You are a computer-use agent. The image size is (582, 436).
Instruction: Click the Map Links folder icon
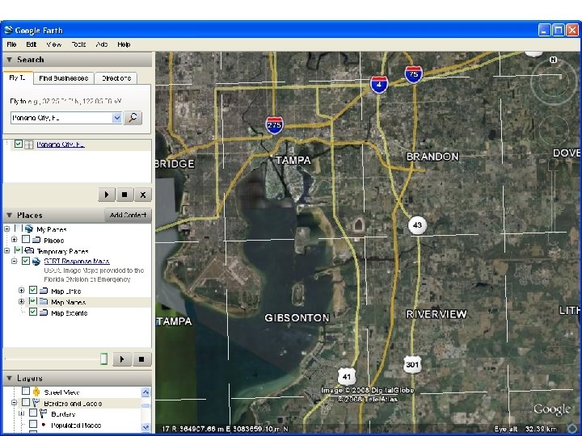pos(44,291)
